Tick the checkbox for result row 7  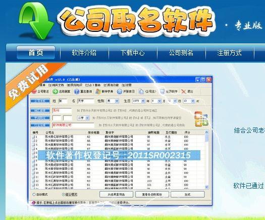pos(33,161)
